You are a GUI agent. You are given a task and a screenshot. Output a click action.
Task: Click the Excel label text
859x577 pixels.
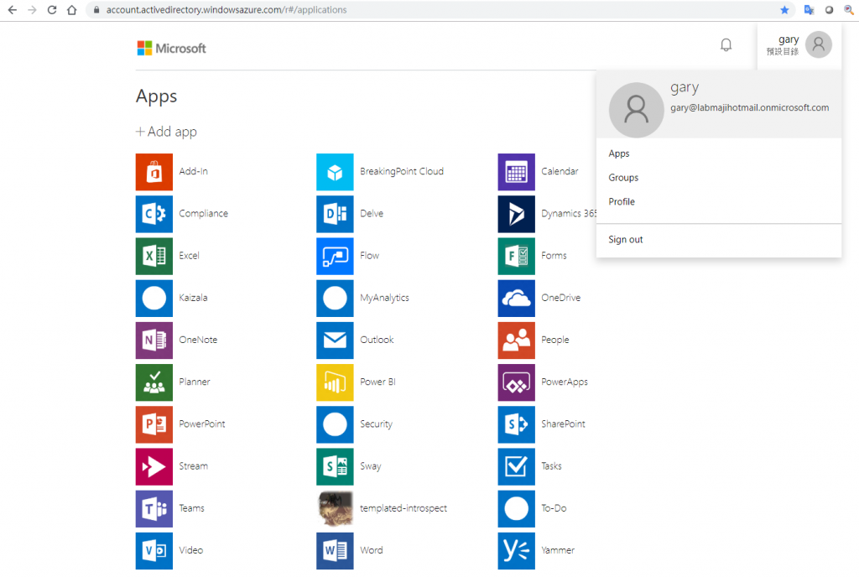[189, 256]
